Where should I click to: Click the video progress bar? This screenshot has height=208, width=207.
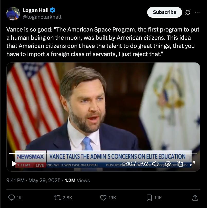coord(103,153)
